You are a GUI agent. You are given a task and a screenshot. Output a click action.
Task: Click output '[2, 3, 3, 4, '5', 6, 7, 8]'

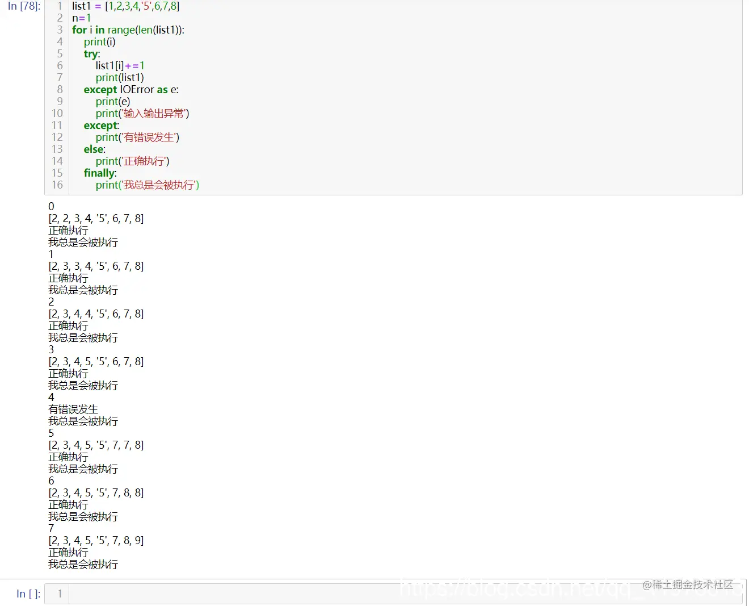(96, 266)
